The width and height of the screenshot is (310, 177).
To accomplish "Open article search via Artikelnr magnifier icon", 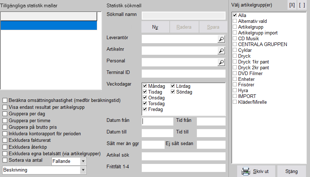I will click(x=221, y=51).
